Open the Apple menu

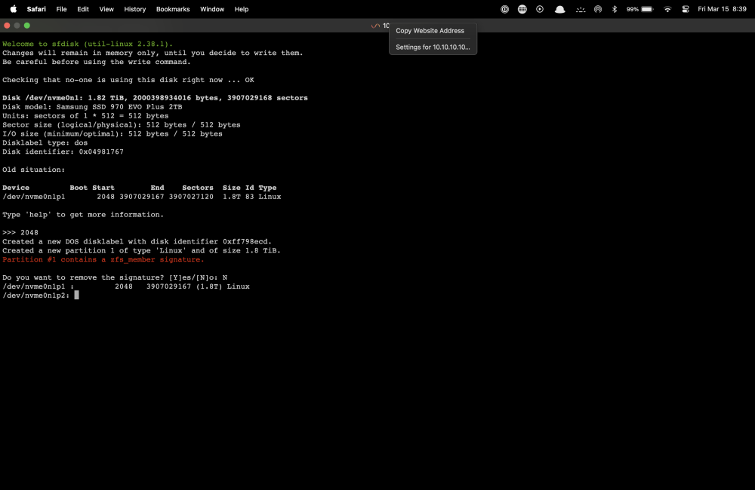pyautogui.click(x=14, y=9)
